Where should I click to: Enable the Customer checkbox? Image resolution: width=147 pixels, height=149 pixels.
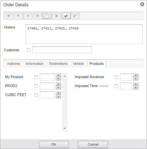[x=29, y=50]
